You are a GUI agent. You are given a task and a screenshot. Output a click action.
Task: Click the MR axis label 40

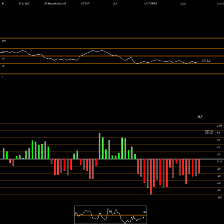(x=219, y=147)
